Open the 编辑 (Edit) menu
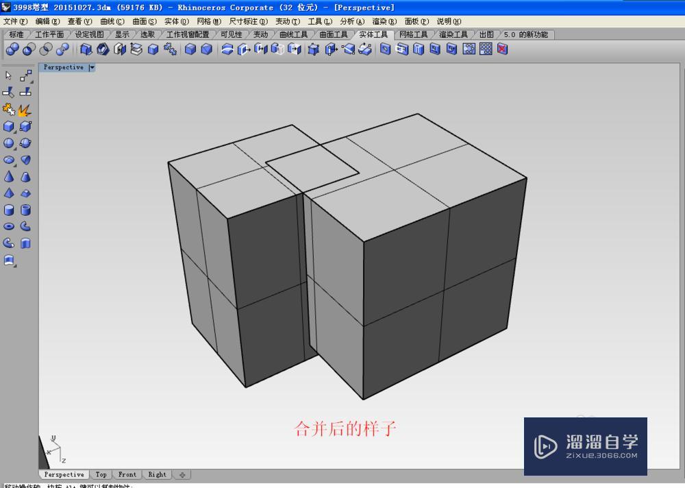Viewport: 685px width, 488px height. (x=47, y=21)
